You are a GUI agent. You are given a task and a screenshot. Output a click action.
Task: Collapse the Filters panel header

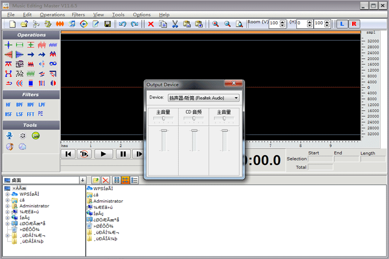31,95
